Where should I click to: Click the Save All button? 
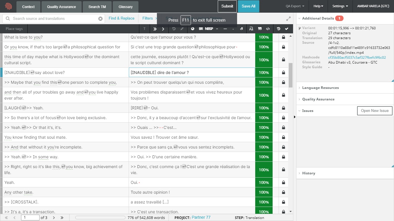point(248,6)
